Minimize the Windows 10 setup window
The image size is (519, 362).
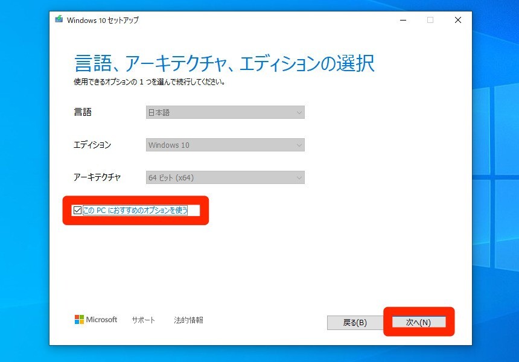click(403, 20)
